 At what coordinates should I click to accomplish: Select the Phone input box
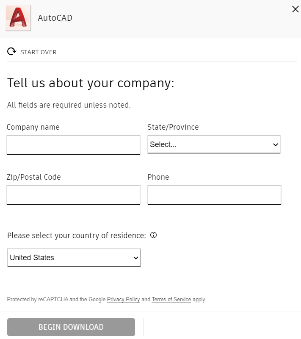coord(214,195)
